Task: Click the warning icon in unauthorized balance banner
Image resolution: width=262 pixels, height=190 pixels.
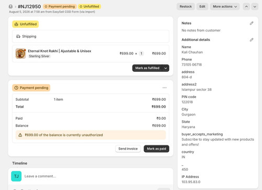Action: click(x=20, y=135)
